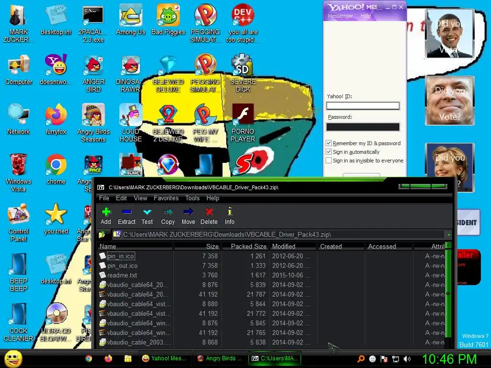This screenshot has height=368, width=491.
Task: Enable Sign in as invisible to everyone
Action: coord(328,161)
